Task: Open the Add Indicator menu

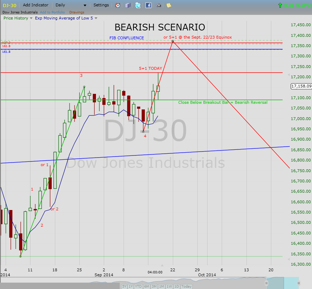Action: (x=36, y=5)
